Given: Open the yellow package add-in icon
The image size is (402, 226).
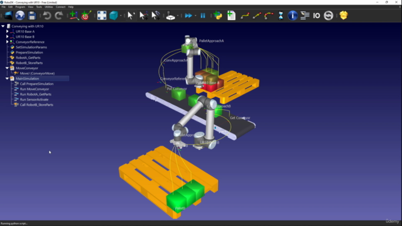Looking at the screenshot, I should coord(344,16).
